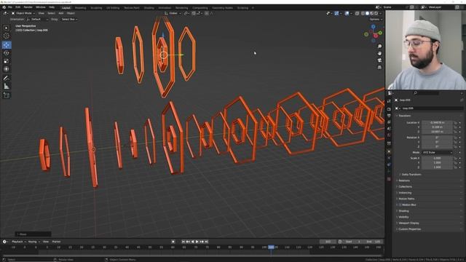The image size is (466, 262).
Task: Open the Scene properties tab
Action: tap(389, 129)
